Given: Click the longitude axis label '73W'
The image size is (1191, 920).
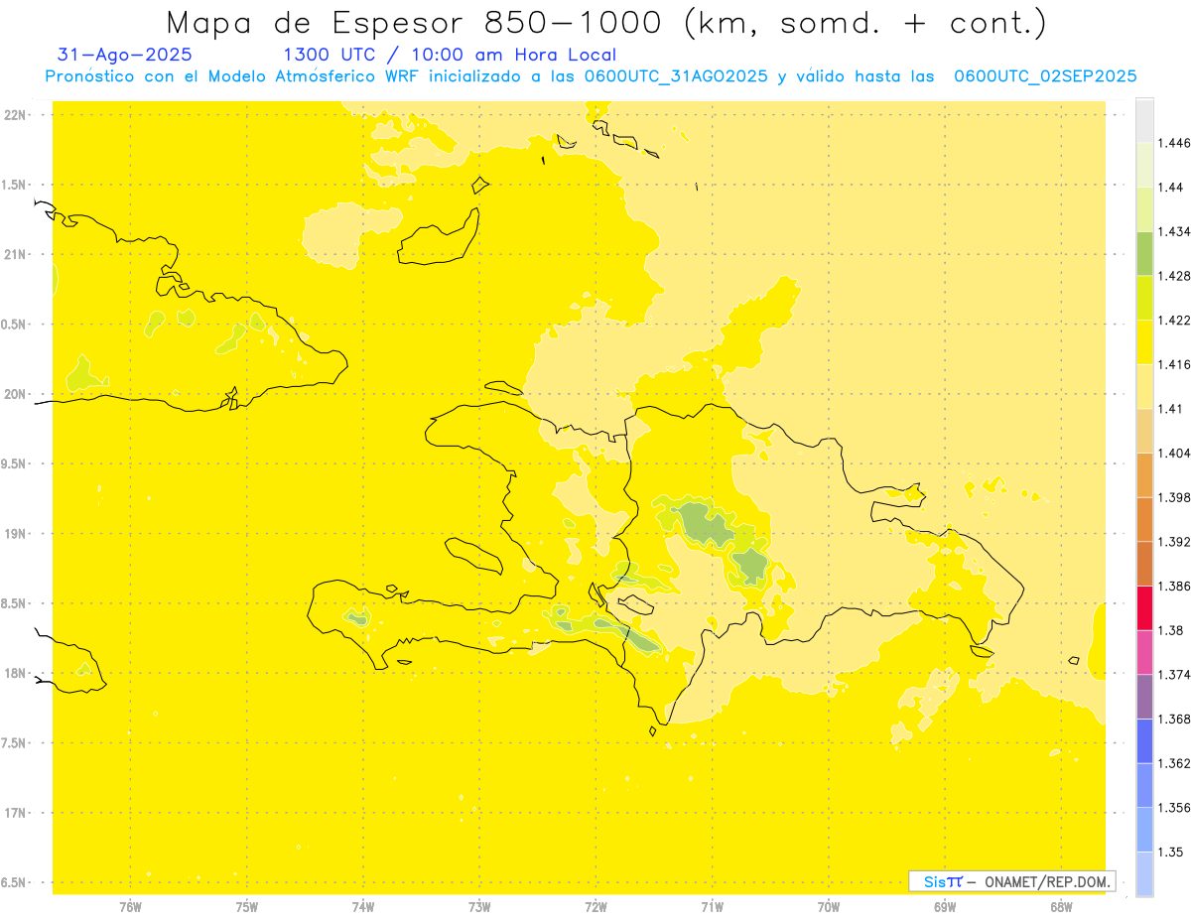Looking at the screenshot, I should pyautogui.click(x=479, y=906).
